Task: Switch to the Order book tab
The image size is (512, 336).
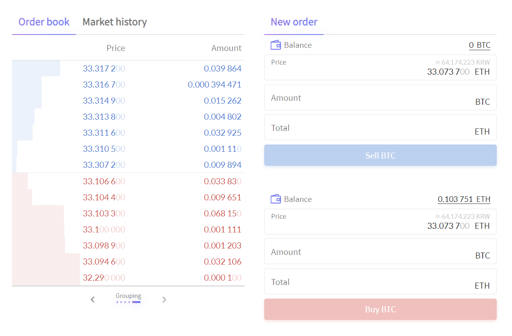Action: pos(44,22)
